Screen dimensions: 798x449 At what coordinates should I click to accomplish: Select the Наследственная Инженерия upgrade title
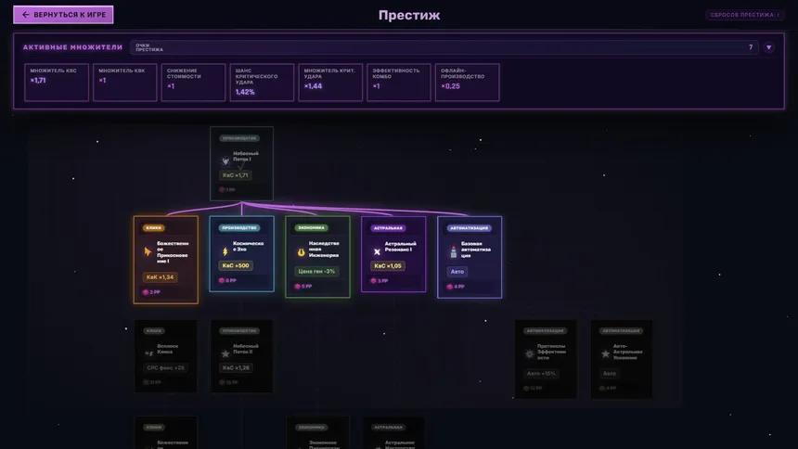324,249
